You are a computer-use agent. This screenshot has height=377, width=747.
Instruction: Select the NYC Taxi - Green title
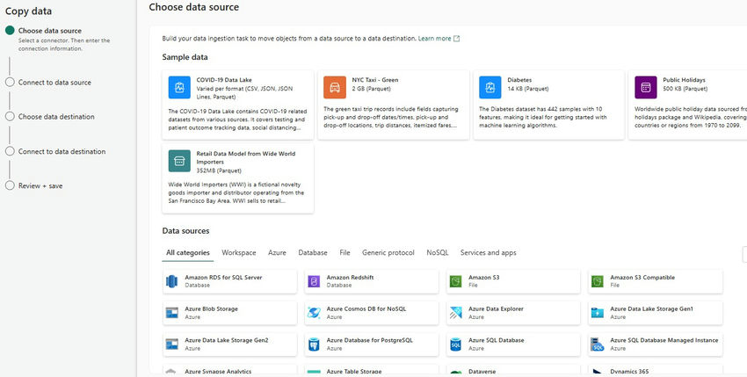[375, 80]
